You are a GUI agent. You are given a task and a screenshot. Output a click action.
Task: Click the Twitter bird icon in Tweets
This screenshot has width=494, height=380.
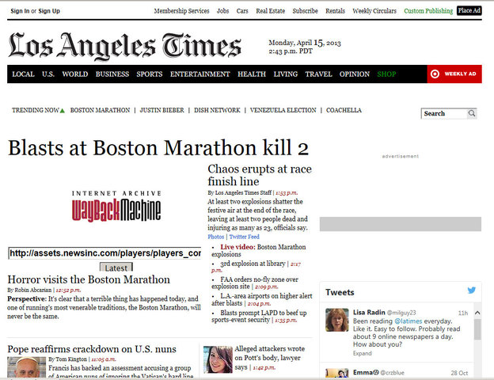point(471,291)
